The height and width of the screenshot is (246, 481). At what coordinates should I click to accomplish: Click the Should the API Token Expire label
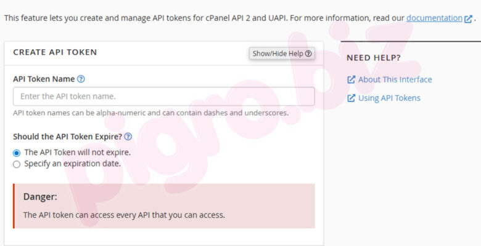pyautogui.click(x=67, y=137)
